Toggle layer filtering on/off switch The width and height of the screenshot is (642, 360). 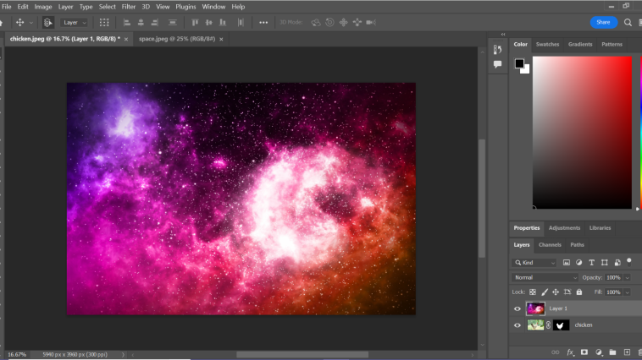pos(629,261)
